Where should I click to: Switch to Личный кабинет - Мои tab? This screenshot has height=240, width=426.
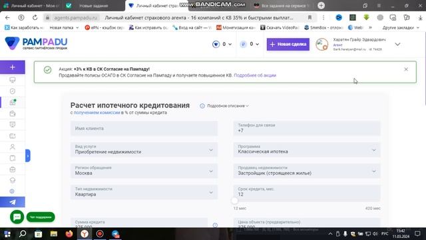(x=31, y=5)
